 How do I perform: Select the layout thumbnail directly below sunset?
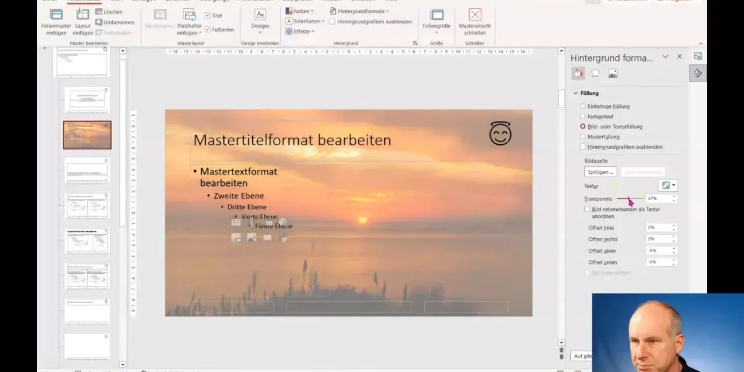click(x=87, y=170)
